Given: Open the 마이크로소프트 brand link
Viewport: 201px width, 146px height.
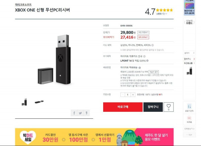Looking at the screenshot, I should tap(23, 5).
